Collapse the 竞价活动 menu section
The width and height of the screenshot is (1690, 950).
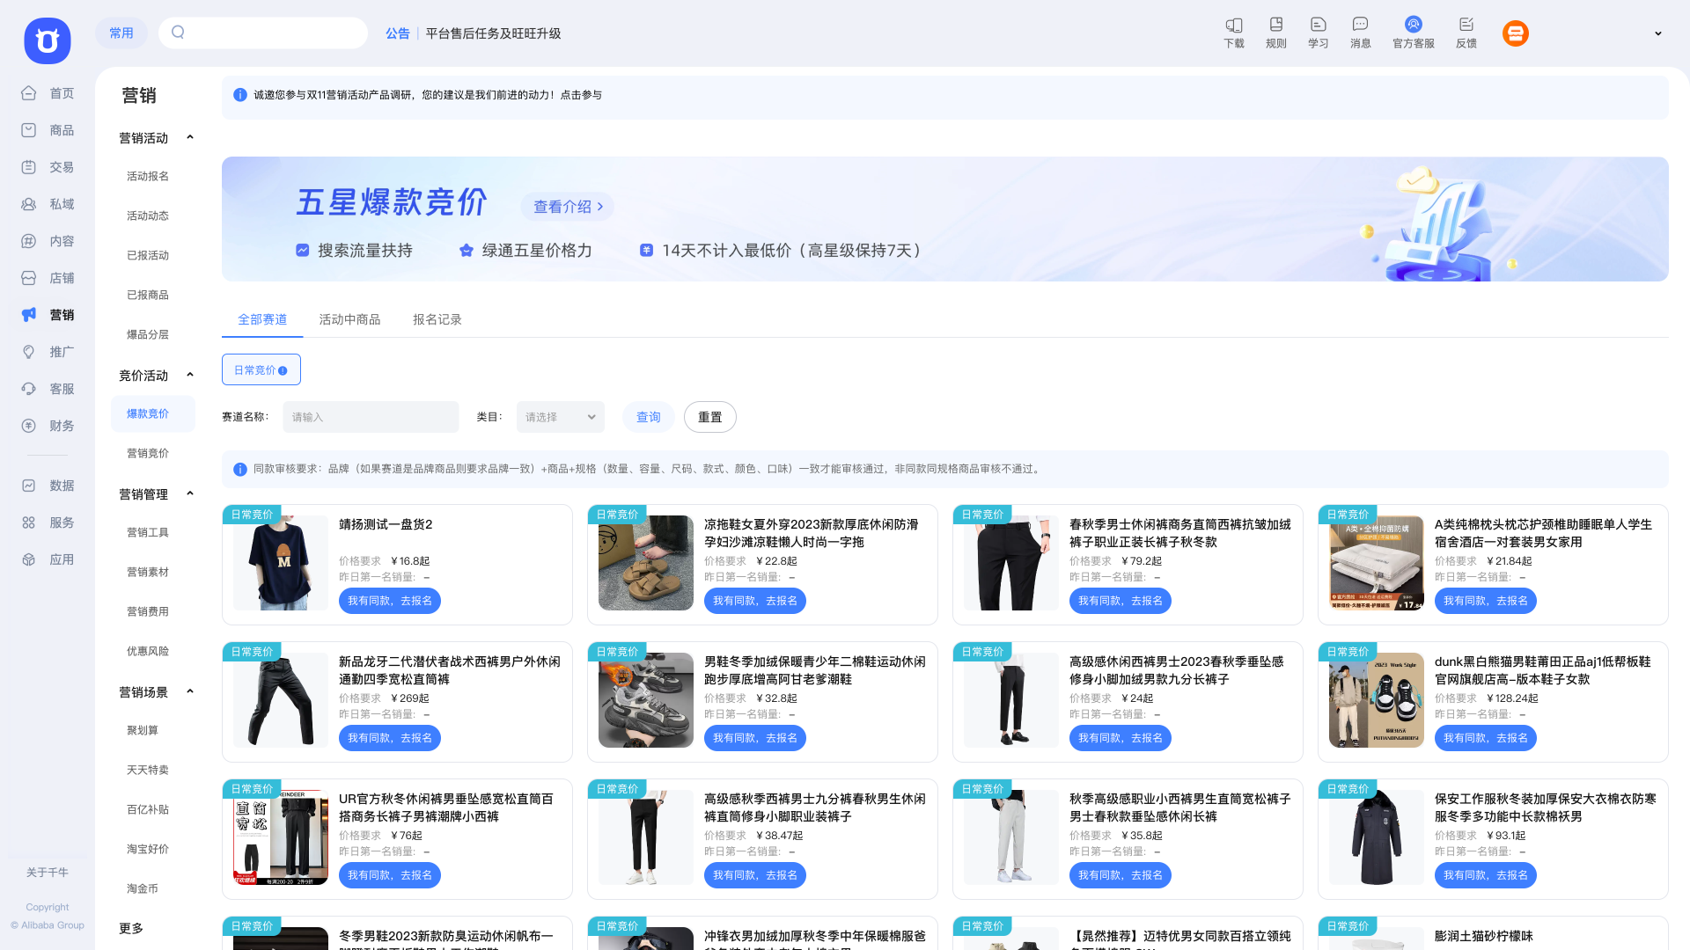click(x=189, y=376)
